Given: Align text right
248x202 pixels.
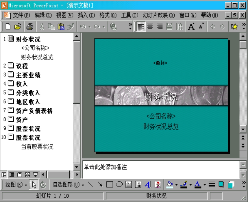Looking at the screenshot, I should [160, 26].
